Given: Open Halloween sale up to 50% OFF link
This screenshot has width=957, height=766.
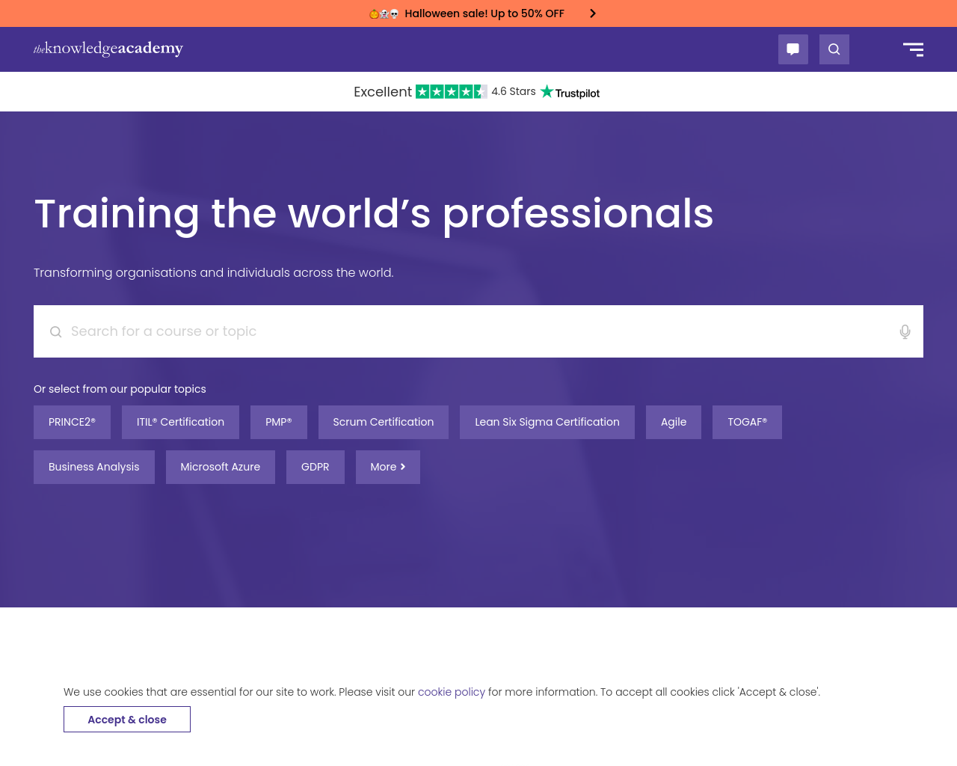Looking at the screenshot, I should coord(484,13).
